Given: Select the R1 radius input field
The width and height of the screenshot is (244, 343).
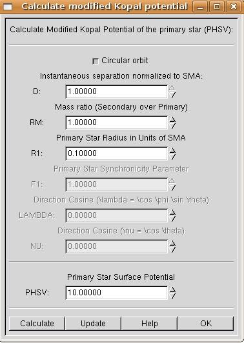Looking at the screenshot, I should 117,153.
